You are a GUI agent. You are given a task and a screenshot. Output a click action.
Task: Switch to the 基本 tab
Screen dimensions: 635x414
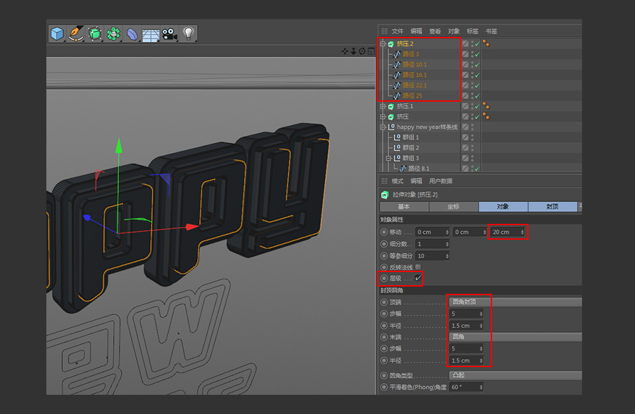[404, 207]
